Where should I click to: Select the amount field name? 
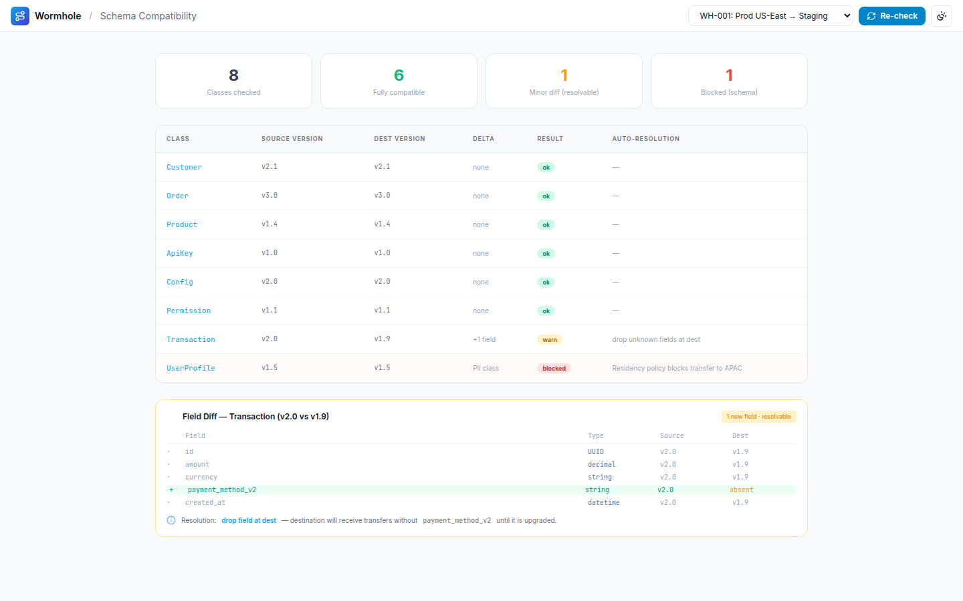pyautogui.click(x=197, y=464)
